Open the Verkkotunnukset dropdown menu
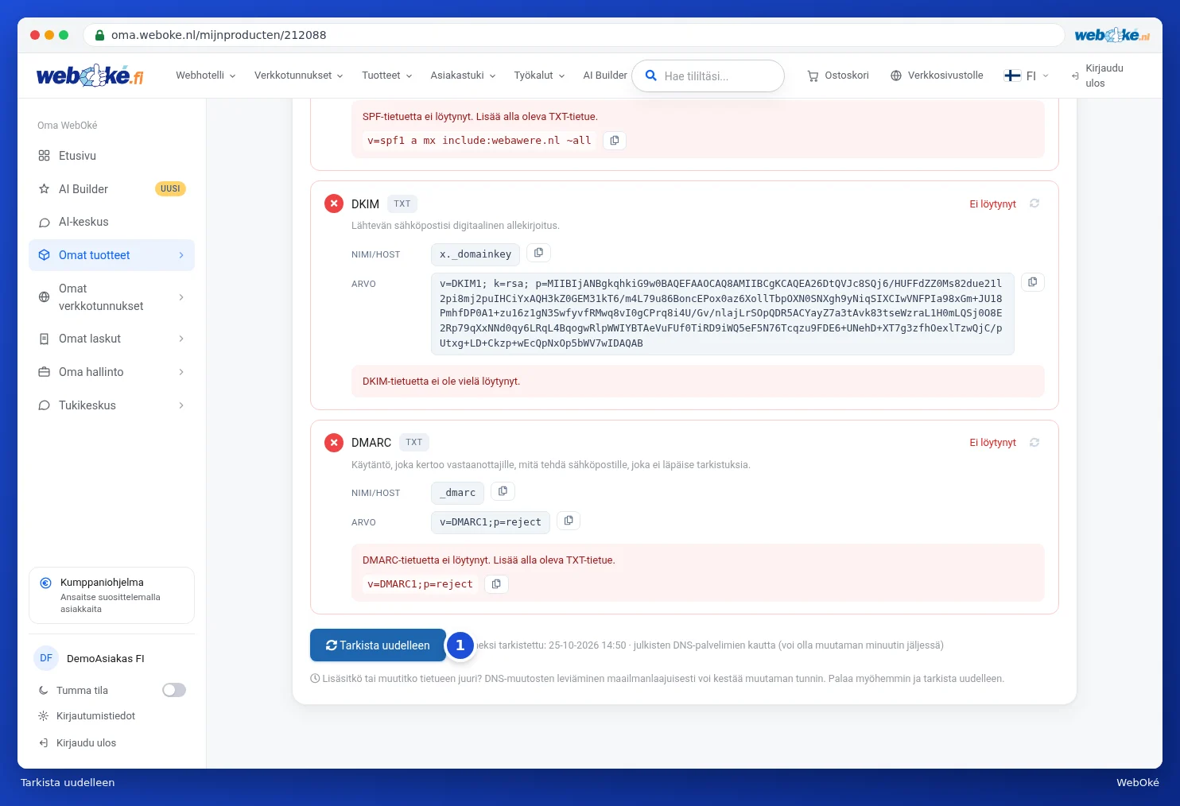This screenshot has height=806, width=1180. pos(299,76)
